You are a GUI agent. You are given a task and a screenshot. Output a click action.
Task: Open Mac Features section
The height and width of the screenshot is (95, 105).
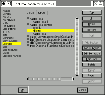point(10,50)
